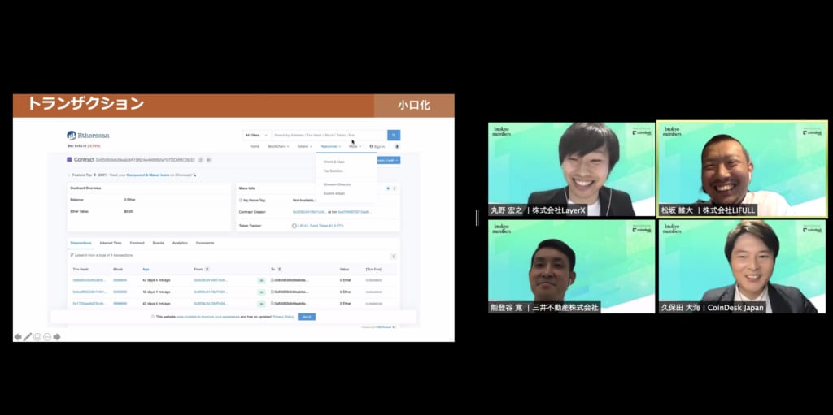
Task: Filter transactions by From address funnel icon
Action: pyautogui.click(x=207, y=270)
